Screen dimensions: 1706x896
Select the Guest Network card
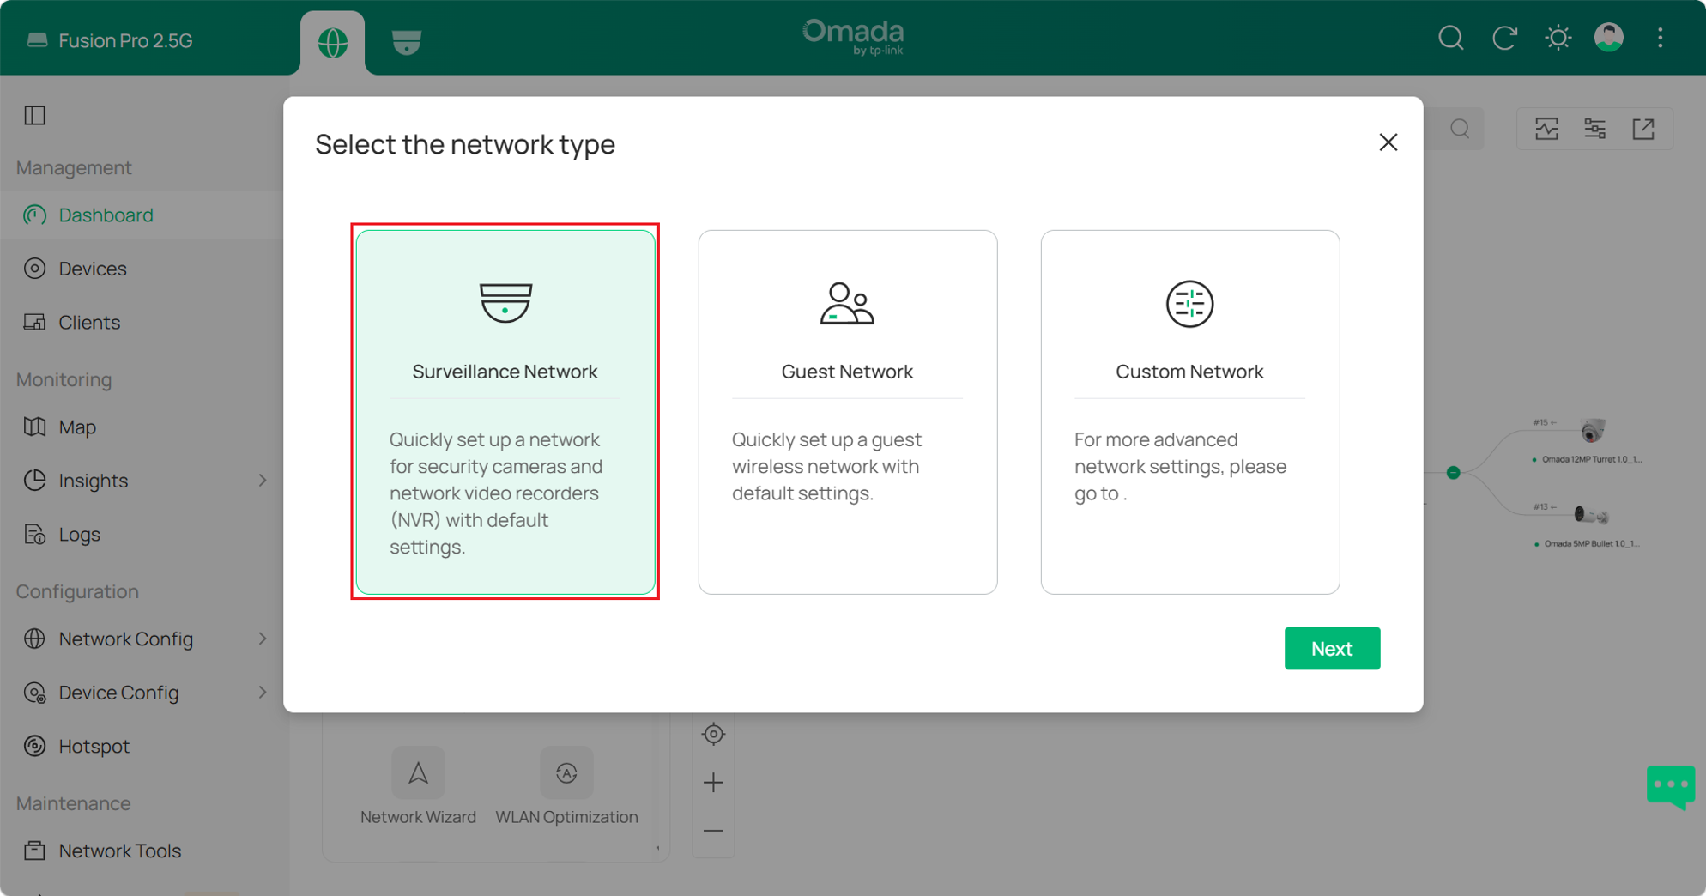[x=848, y=412]
